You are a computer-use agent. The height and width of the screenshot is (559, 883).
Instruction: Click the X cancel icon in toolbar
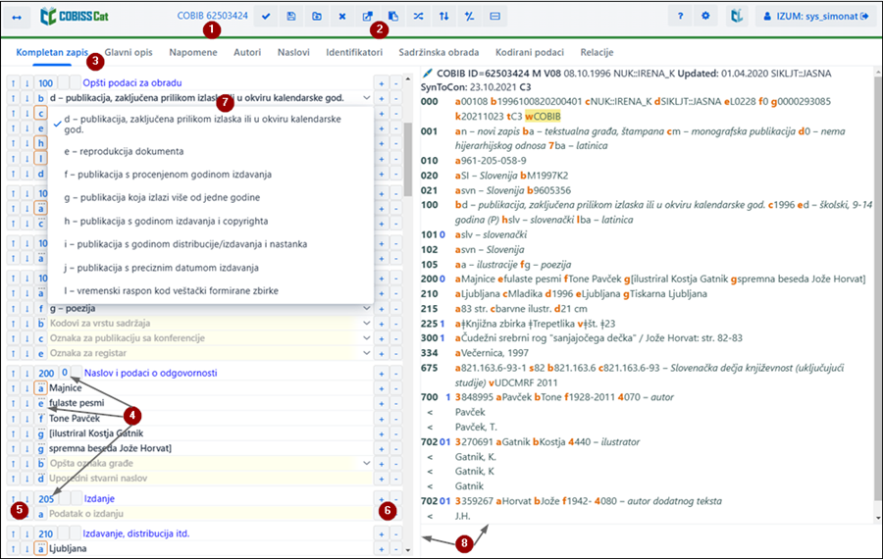(x=342, y=17)
